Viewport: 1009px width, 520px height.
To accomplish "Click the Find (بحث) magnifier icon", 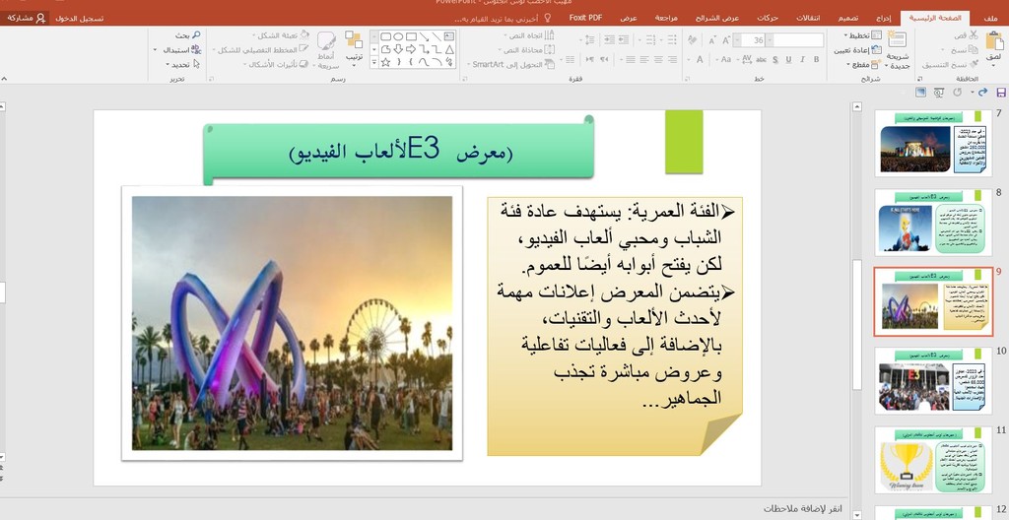I will point(196,34).
